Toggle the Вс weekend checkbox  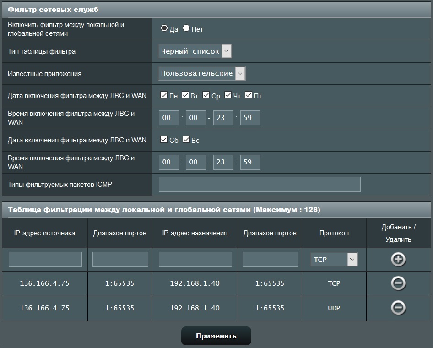pyautogui.click(x=186, y=140)
